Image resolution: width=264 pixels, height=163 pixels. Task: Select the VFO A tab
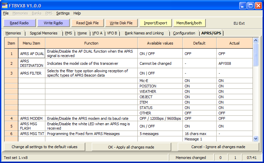[97, 33]
